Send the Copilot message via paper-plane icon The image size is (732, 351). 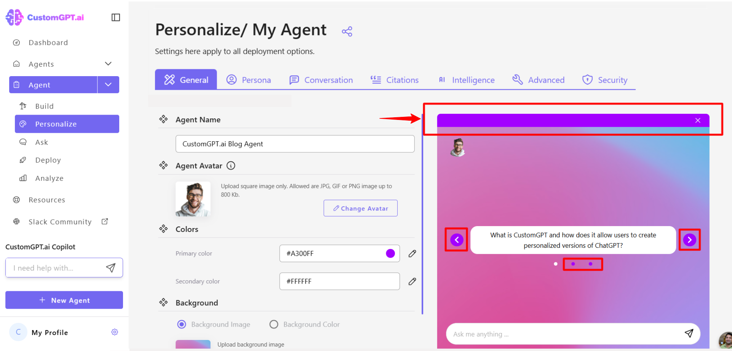pos(111,268)
